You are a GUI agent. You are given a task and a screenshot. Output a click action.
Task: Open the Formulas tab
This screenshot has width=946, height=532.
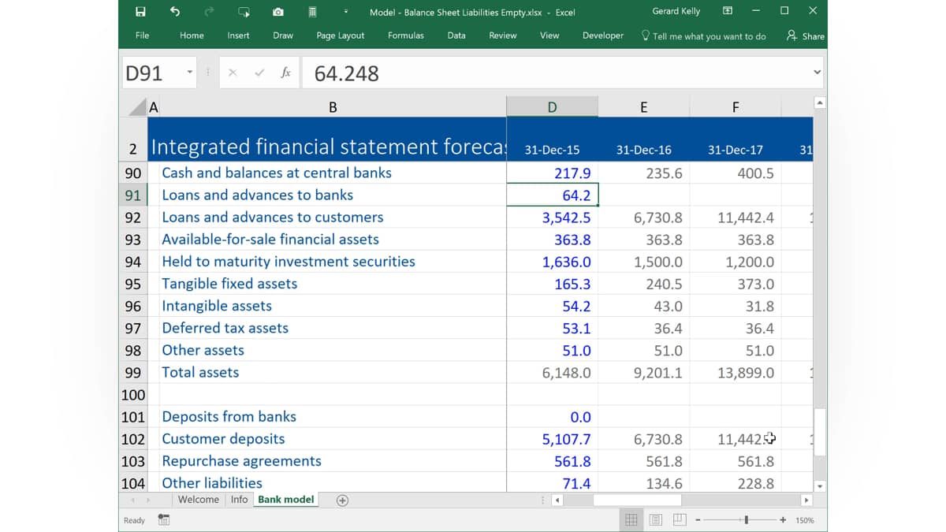tap(406, 35)
